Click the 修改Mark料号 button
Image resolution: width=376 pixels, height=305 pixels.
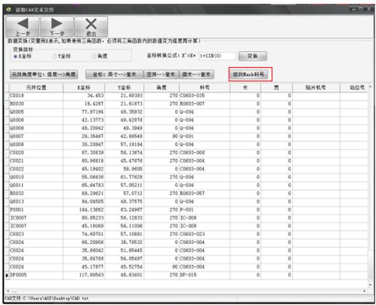click(248, 74)
